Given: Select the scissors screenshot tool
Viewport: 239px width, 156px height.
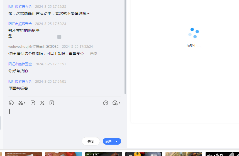Looking at the screenshot, I should tap(21, 103).
